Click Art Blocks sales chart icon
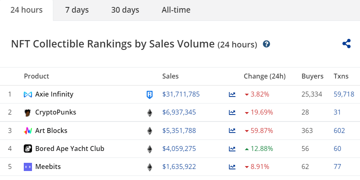The image size is (360, 180). point(232,131)
